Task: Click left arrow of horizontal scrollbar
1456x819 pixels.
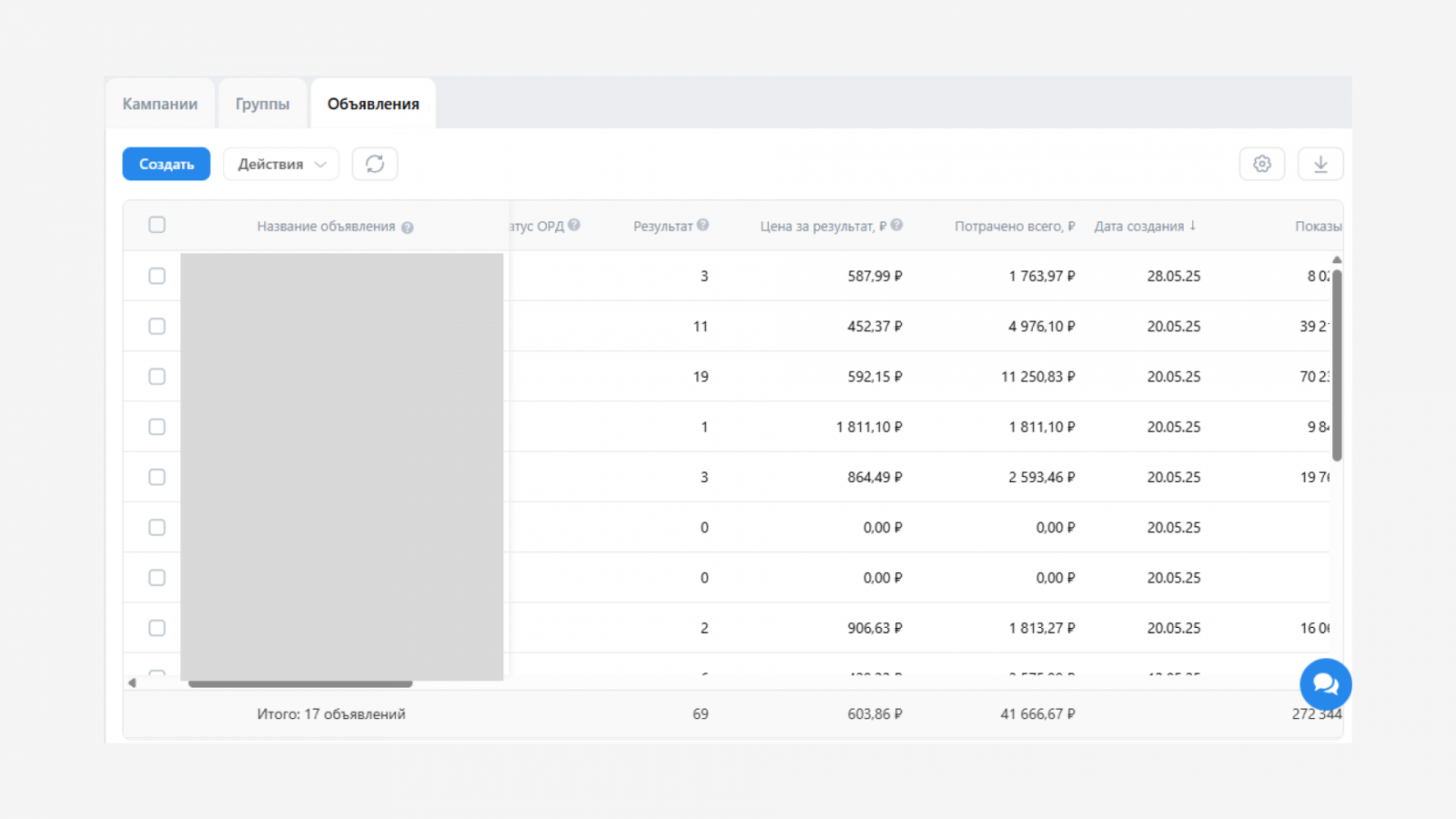Action: 132,682
